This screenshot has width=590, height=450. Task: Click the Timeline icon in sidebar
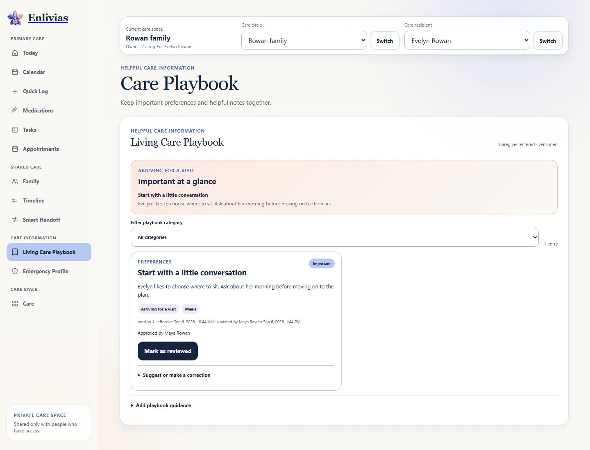click(15, 200)
